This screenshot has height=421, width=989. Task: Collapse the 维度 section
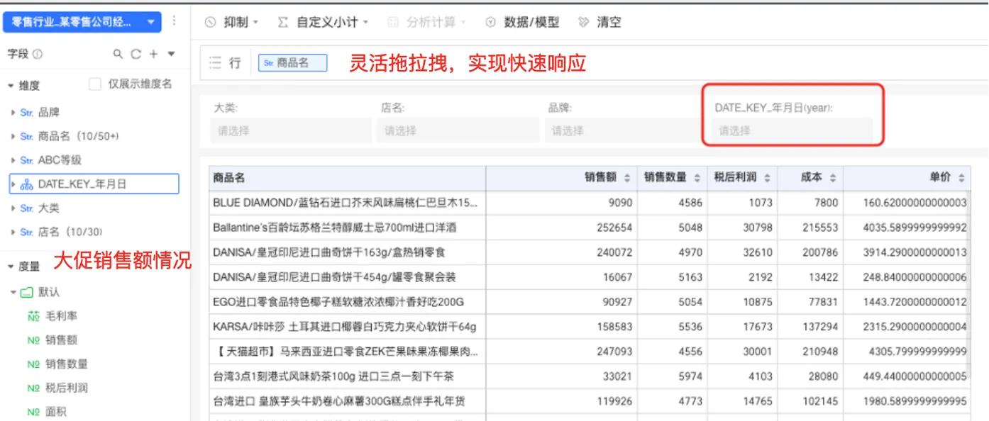[x=11, y=86]
